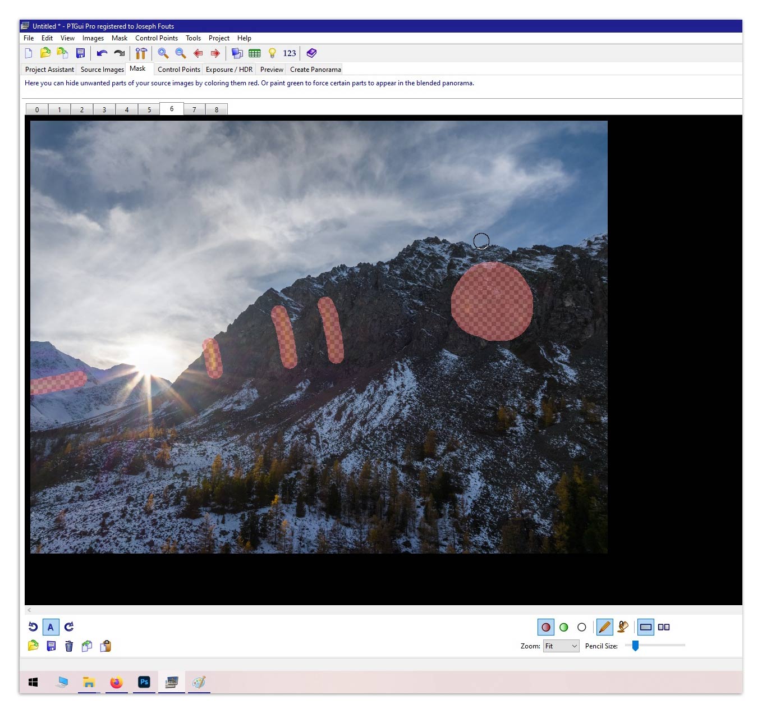Paste the mask with the clipboard icon

click(105, 646)
